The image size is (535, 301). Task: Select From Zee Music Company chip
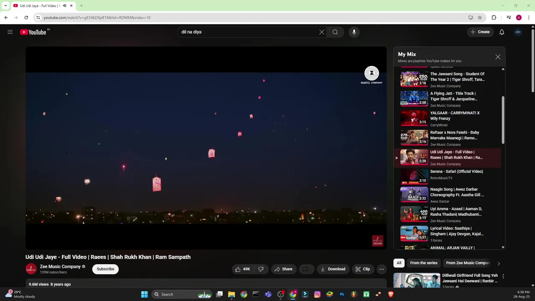[x=467, y=263]
